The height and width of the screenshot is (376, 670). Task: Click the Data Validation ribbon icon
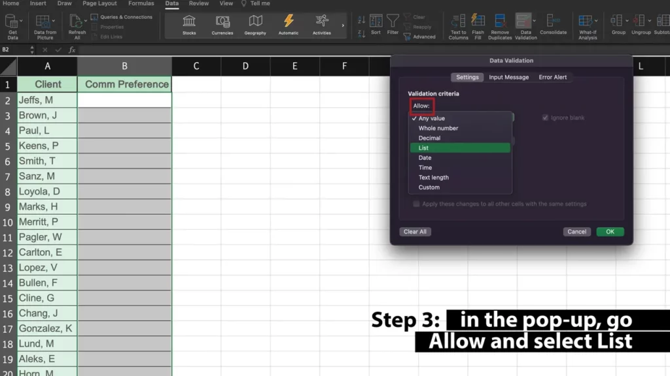point(523,21)
